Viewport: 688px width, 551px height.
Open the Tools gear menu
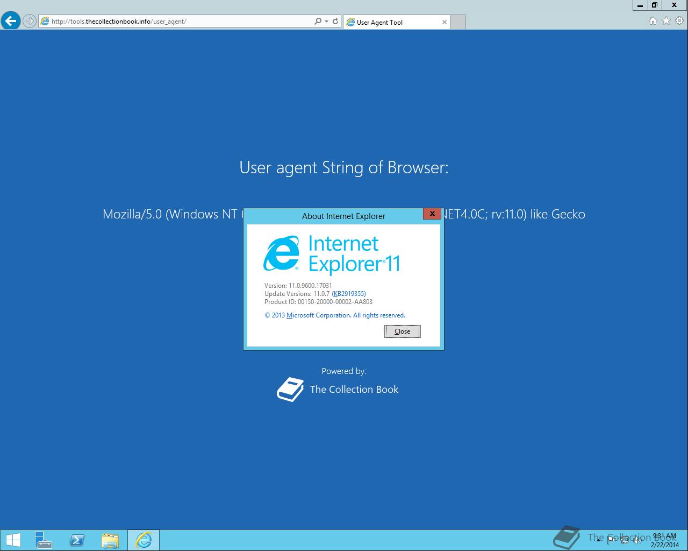[679, 21]
